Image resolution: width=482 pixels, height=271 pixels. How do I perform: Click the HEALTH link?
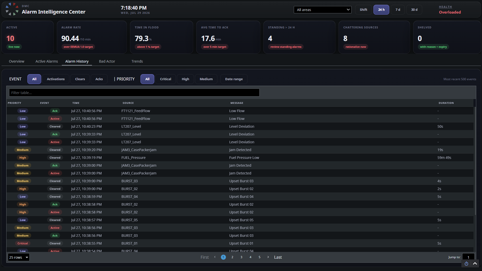pos(446,7)
